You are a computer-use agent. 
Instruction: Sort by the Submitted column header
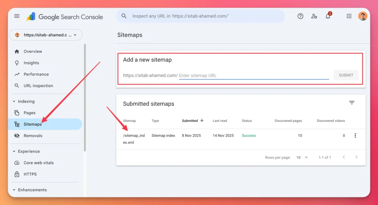(190, 121)
